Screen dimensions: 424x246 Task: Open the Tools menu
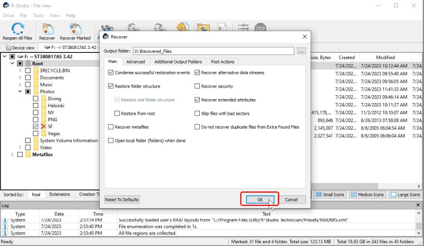pos(38,16)
